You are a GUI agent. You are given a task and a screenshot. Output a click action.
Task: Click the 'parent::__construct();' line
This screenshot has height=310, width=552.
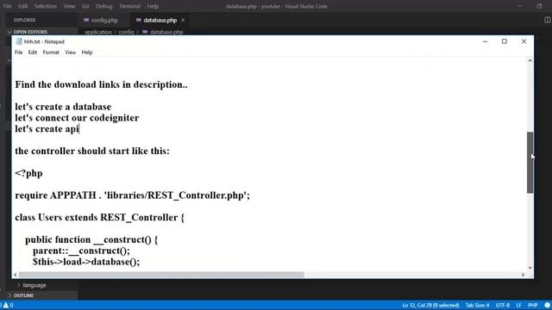pyautogui.click(x=81, y=251)
